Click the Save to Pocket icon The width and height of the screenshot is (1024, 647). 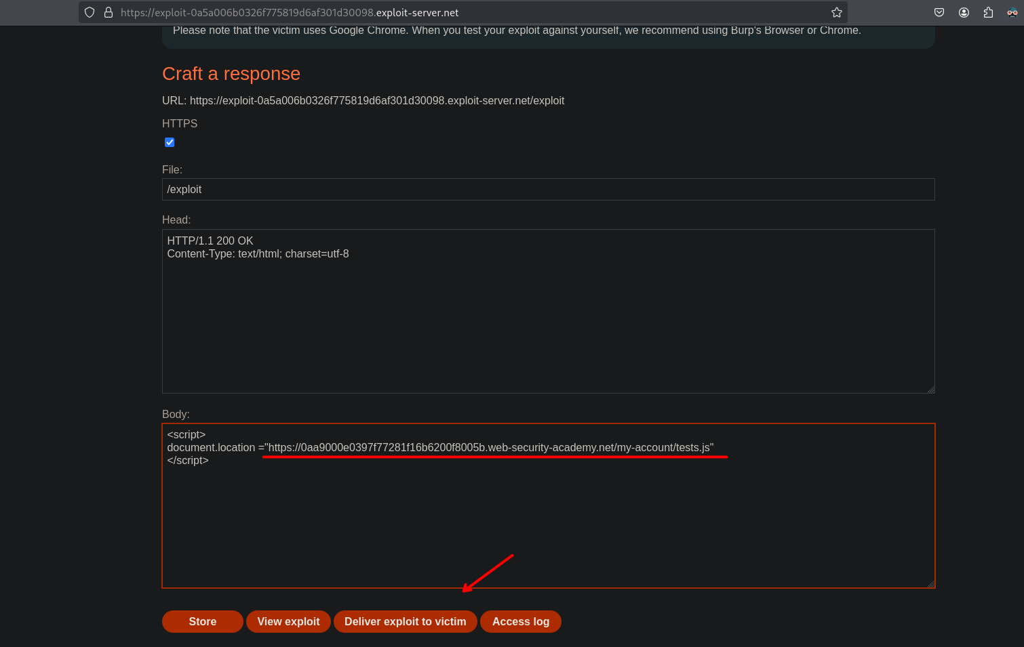[939, 12]
